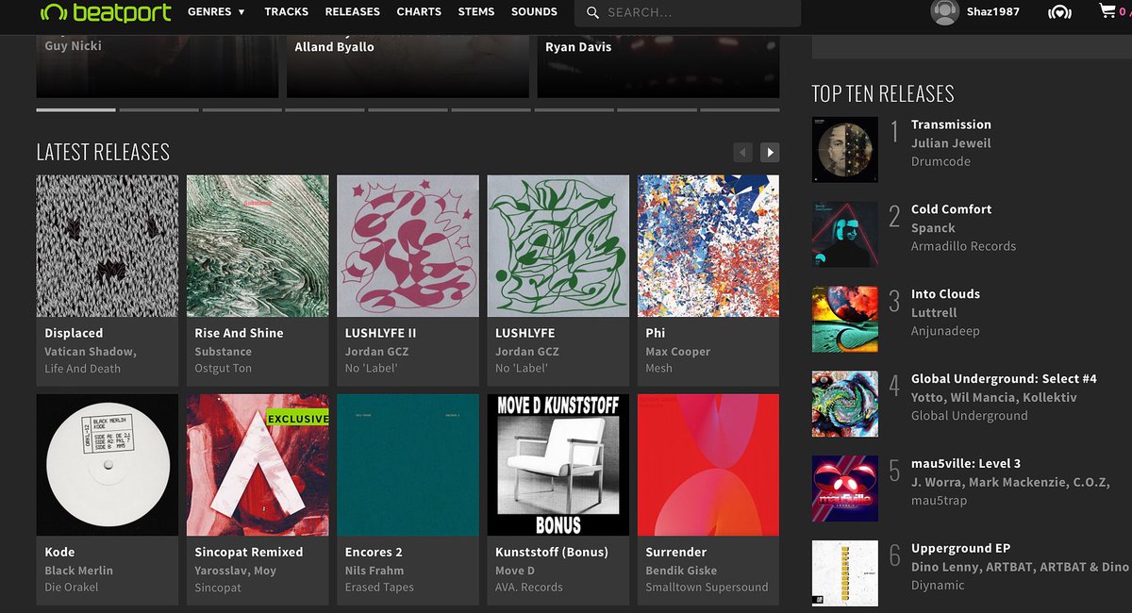Open the Ryan Davis featured banner

tap(658, 66)
